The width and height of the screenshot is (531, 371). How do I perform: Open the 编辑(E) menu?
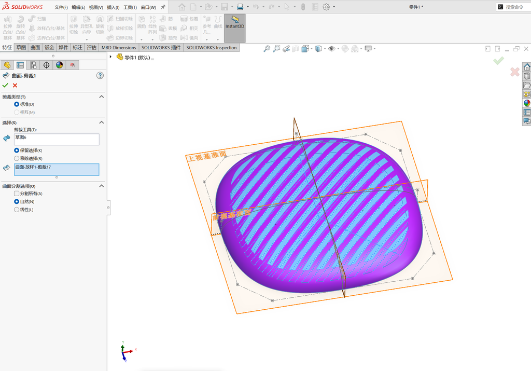[x=79, y=7]
